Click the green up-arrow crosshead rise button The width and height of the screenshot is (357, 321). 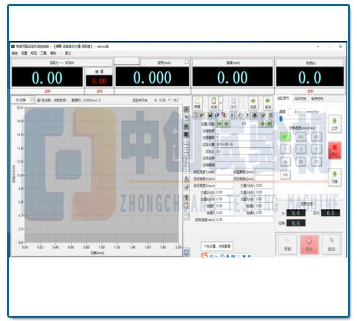click(334, 124)
